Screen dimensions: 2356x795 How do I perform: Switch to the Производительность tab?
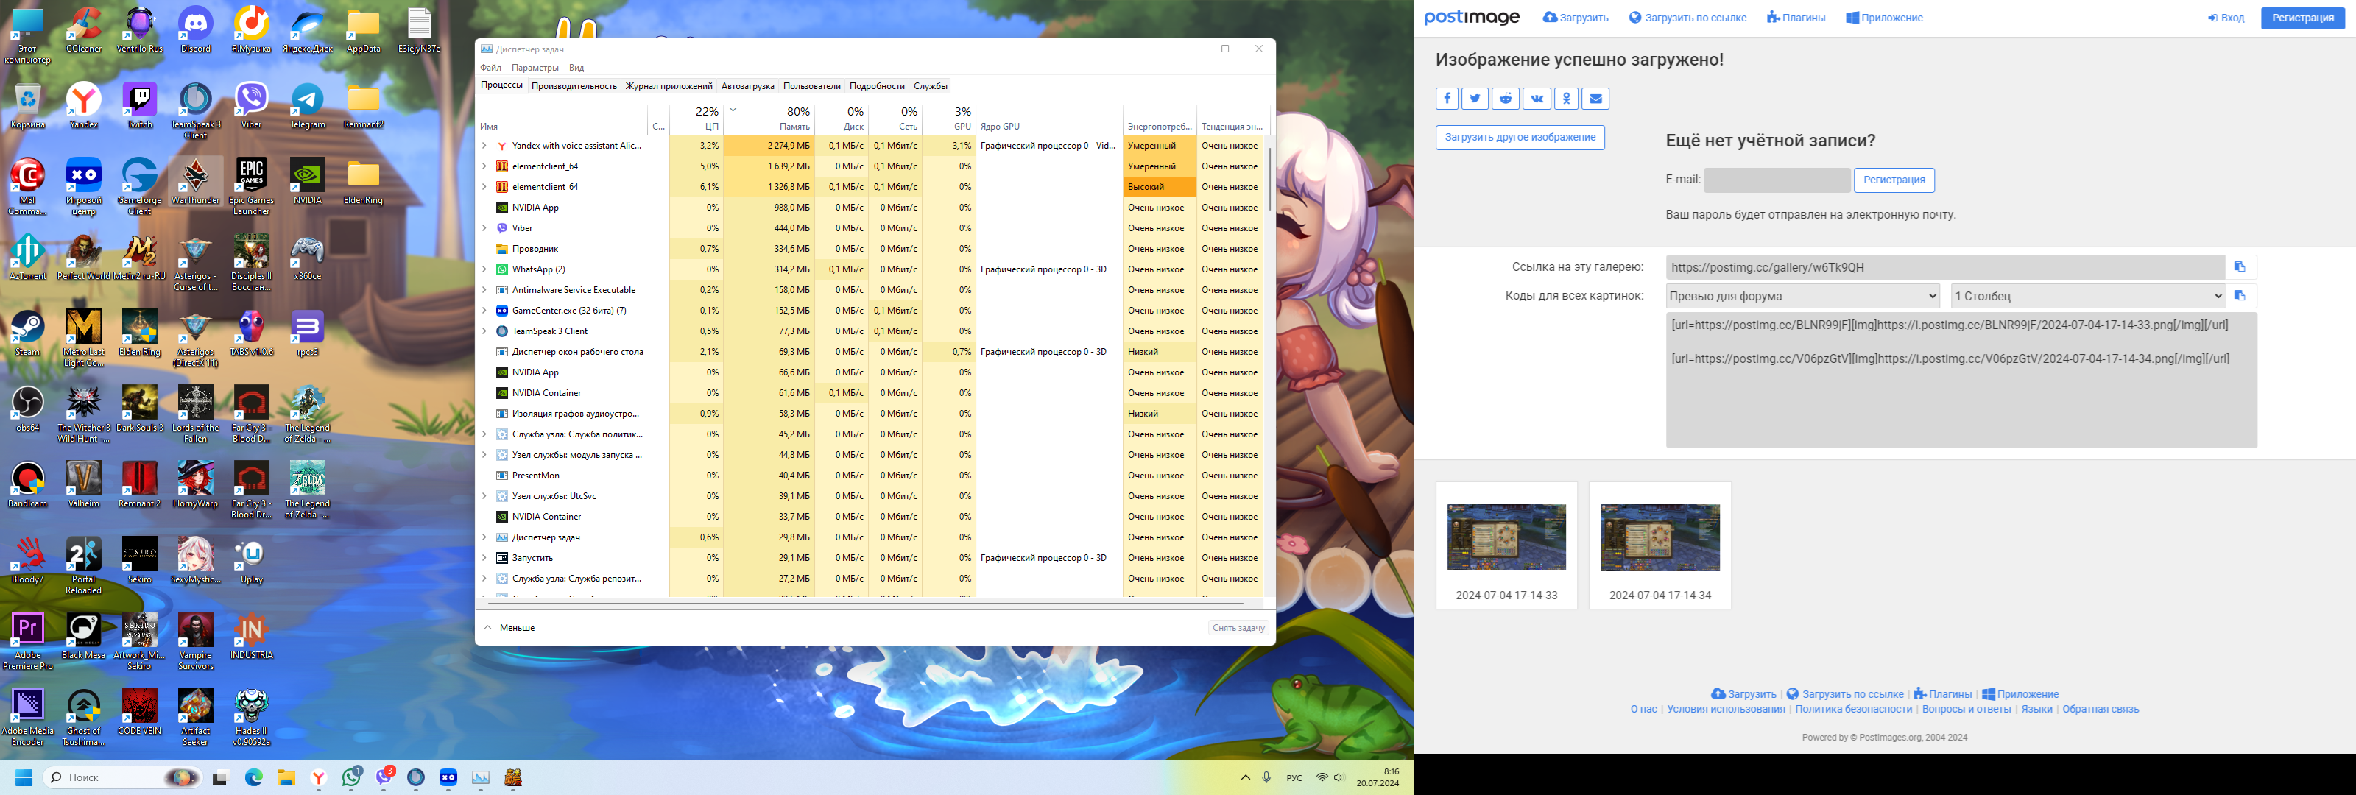pos(574,86)
